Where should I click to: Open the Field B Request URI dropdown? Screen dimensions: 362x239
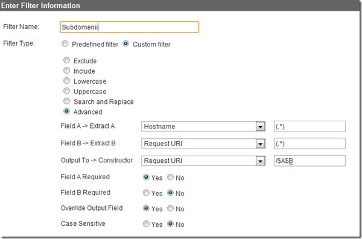click(x=203, y=144)
